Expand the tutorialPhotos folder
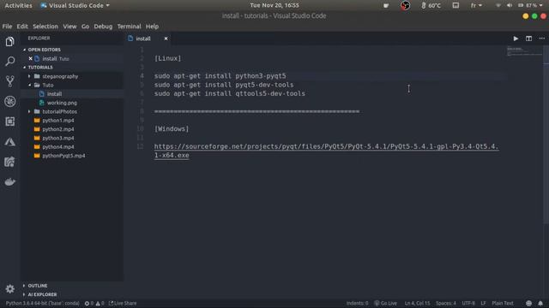Image resolution: width=549 pixels, height=308 pixels. [59, 111]
